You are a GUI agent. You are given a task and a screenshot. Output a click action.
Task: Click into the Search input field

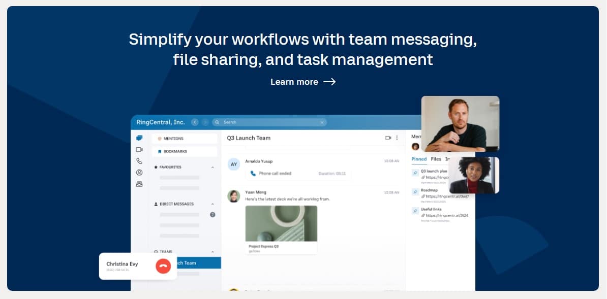[x=269, y=122]
